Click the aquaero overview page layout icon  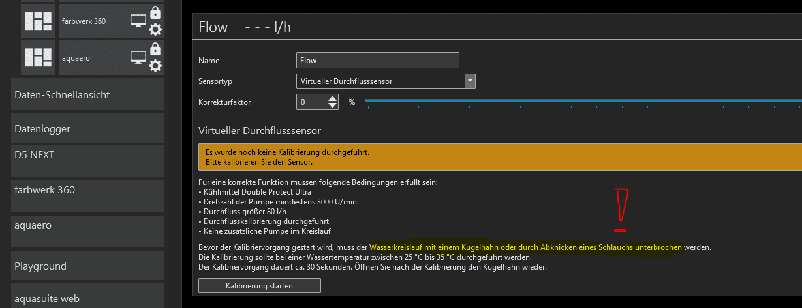38,57
